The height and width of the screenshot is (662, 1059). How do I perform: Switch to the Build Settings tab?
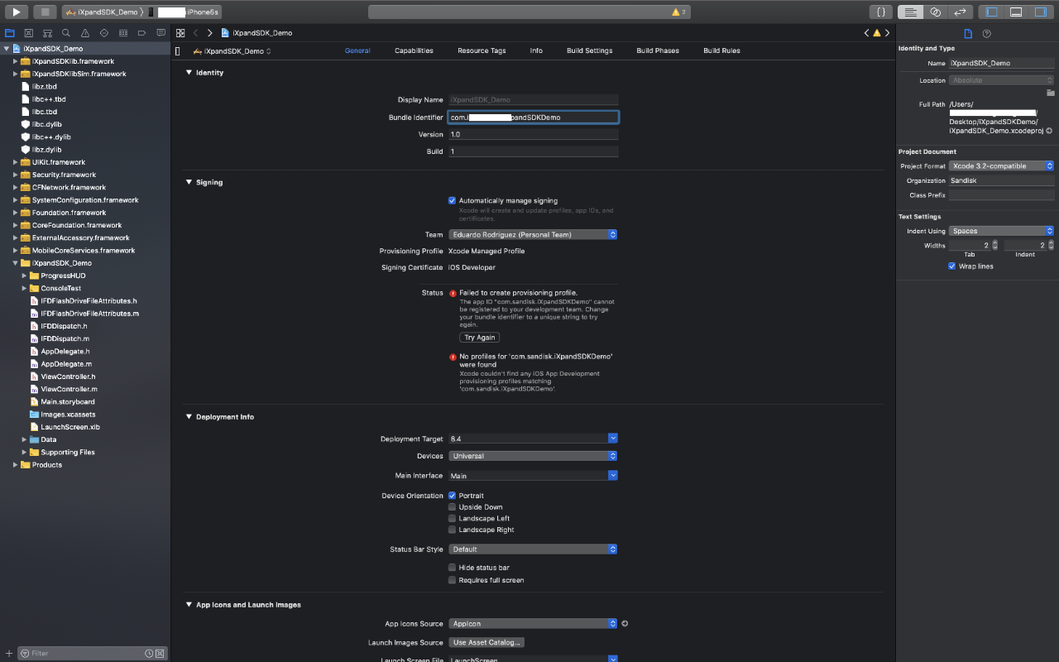(590, 51)
